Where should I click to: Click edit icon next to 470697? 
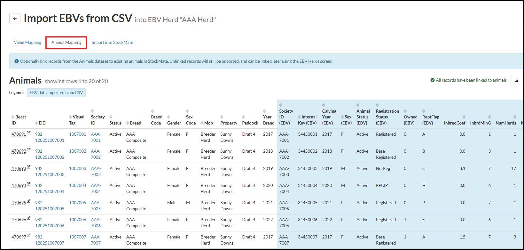point(29,235)
